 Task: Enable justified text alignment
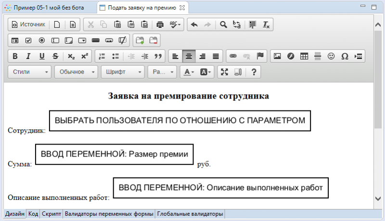216,56
